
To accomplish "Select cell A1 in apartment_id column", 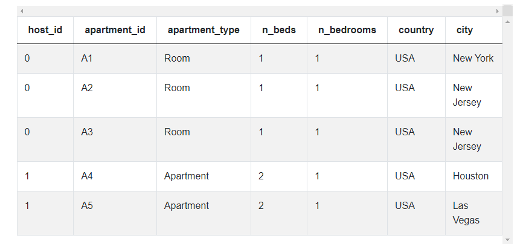I will click(87, 59).
